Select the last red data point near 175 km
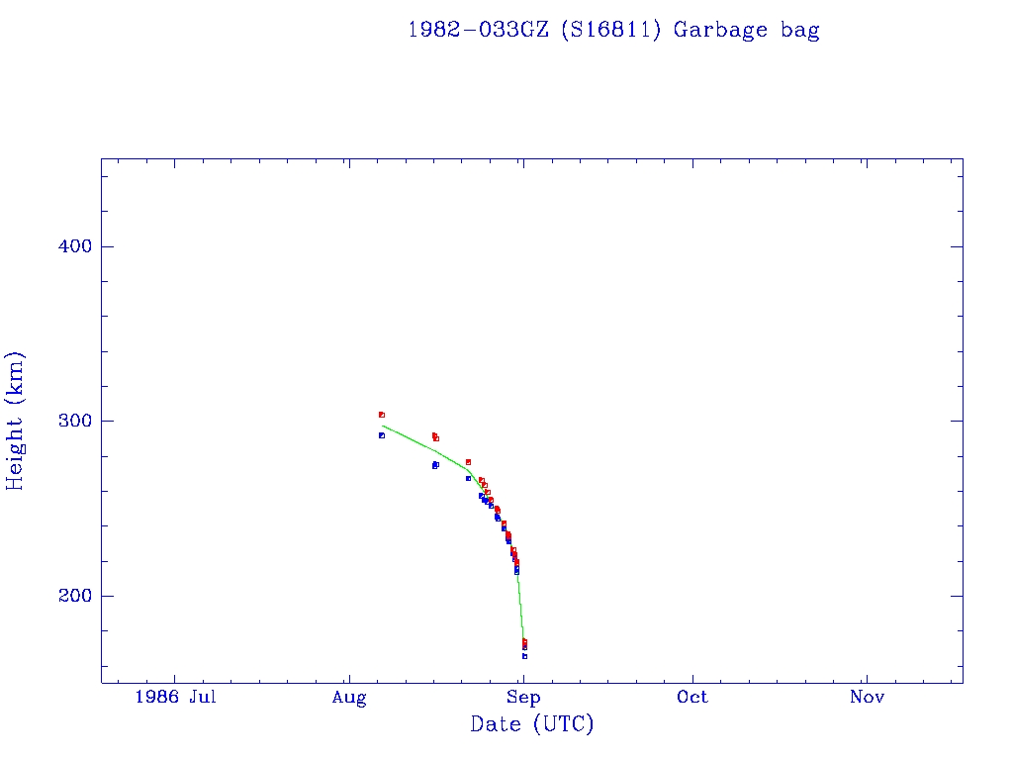Screen dimensions: 1013x760 click(x=524, y=641)
